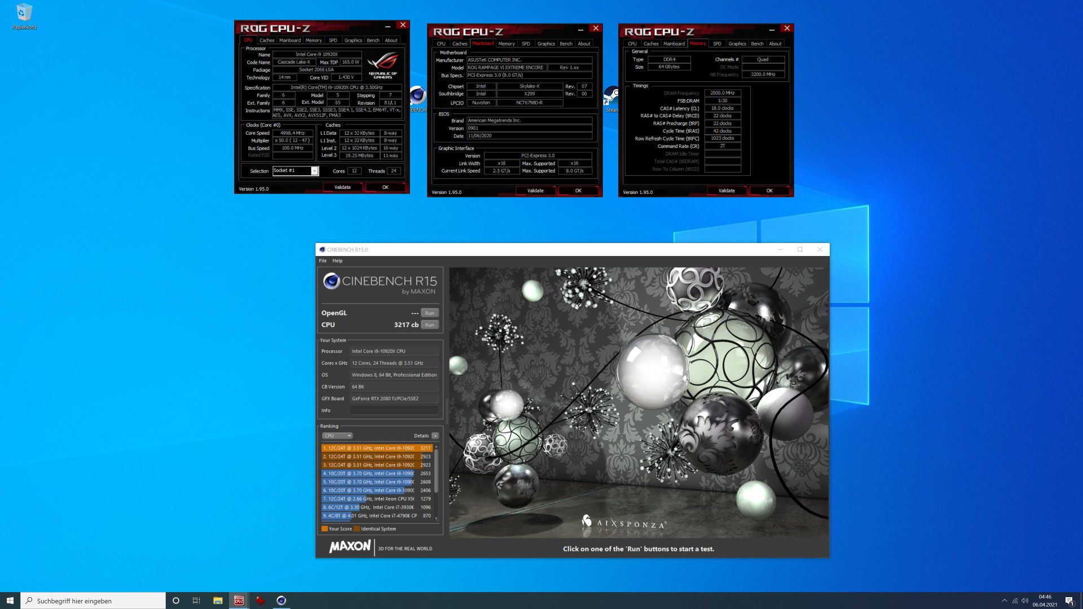Click Validate in Memory CPU-Z window
The height and width of the screenshot is (609, 1083).
coord(727,191)
